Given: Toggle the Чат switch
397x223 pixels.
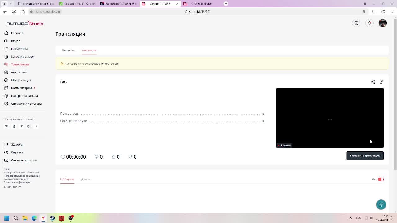Looking at the screenshot, I should [x=381, y=179].
